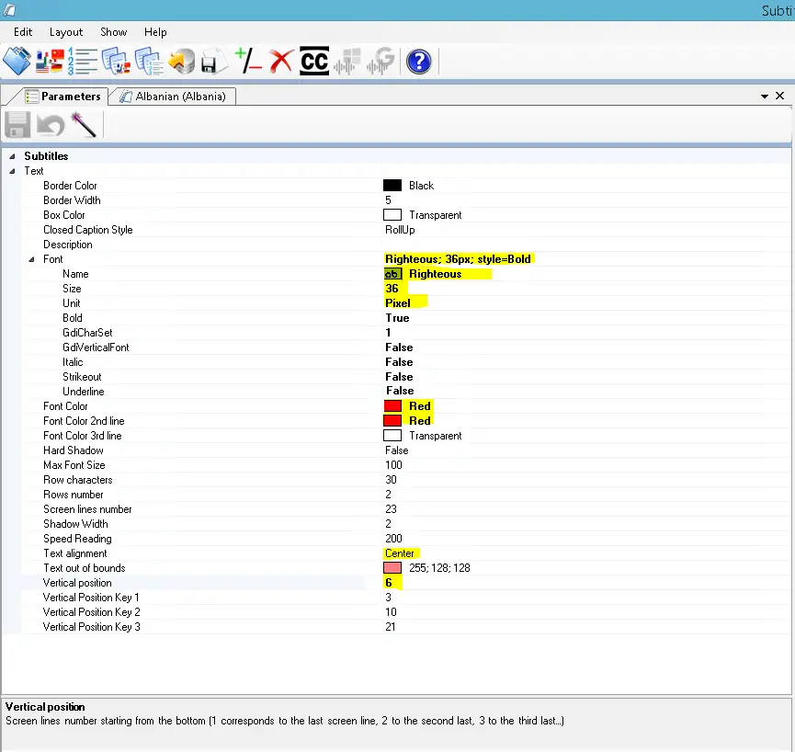Click the red X delete icon

(281, 62)
